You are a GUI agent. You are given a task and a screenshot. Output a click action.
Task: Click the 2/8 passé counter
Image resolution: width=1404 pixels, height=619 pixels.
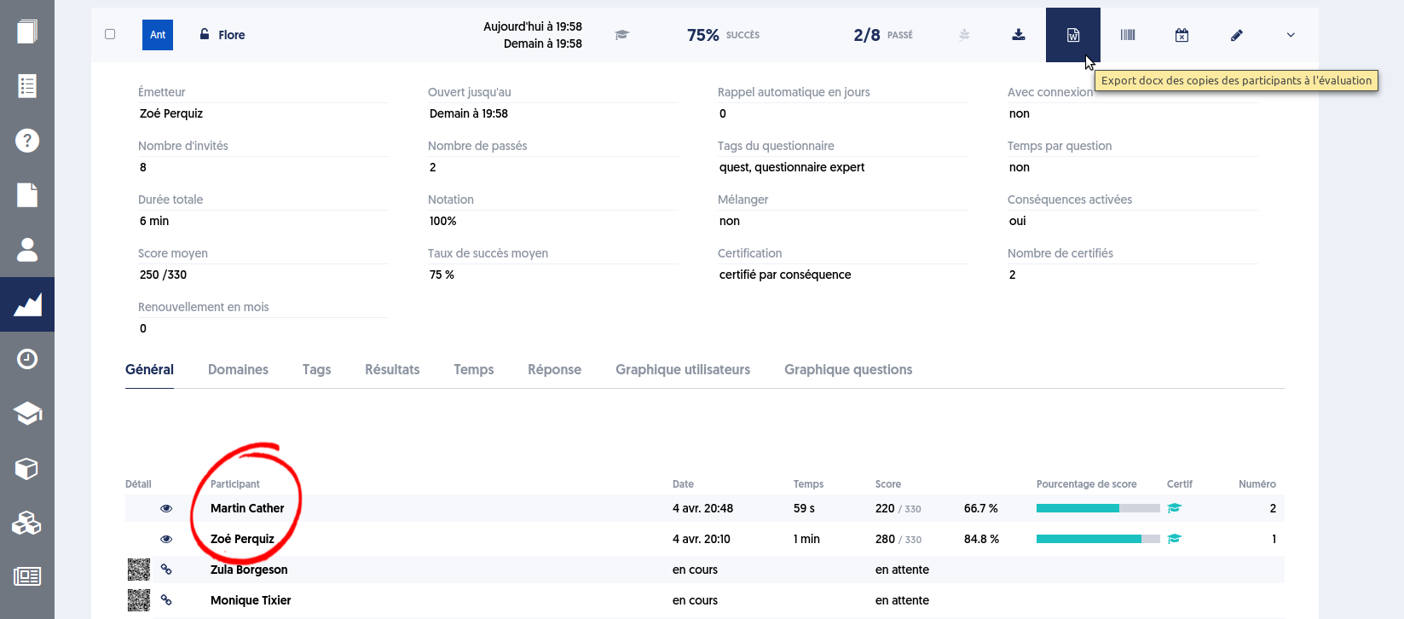pyautogui.click(x=883, y=35)
